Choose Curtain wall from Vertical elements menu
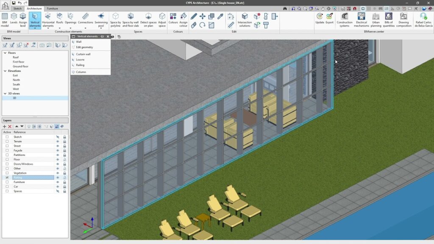434x244 pixels. 83,54
